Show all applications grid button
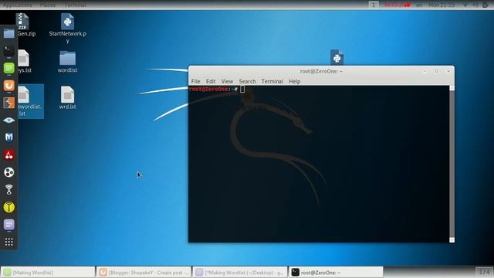The height and width of the screenshot is (278, 494). click(x=8, y=242)
